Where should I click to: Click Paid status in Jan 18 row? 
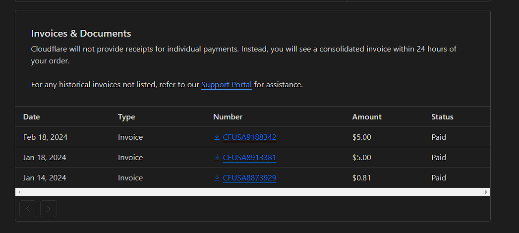(439, 158)
